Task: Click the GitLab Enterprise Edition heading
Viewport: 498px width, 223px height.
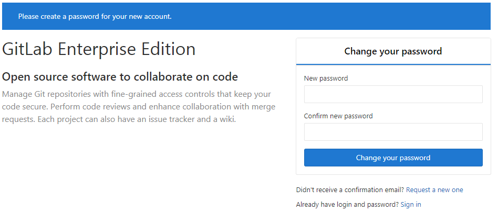Action: pyautogui.click(x=98, y=49)
